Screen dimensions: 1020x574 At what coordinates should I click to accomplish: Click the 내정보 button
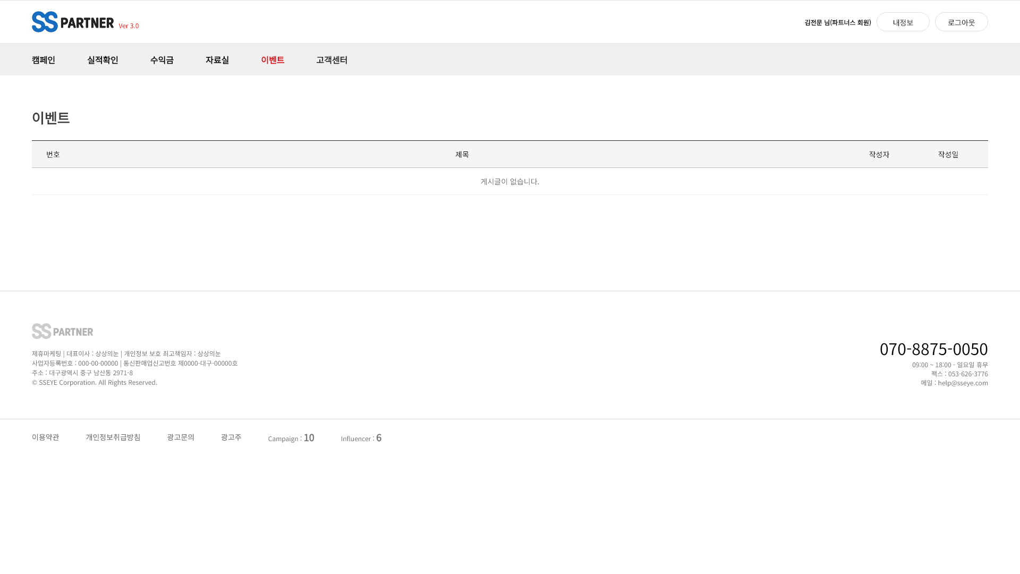click(x=903, y=22)
